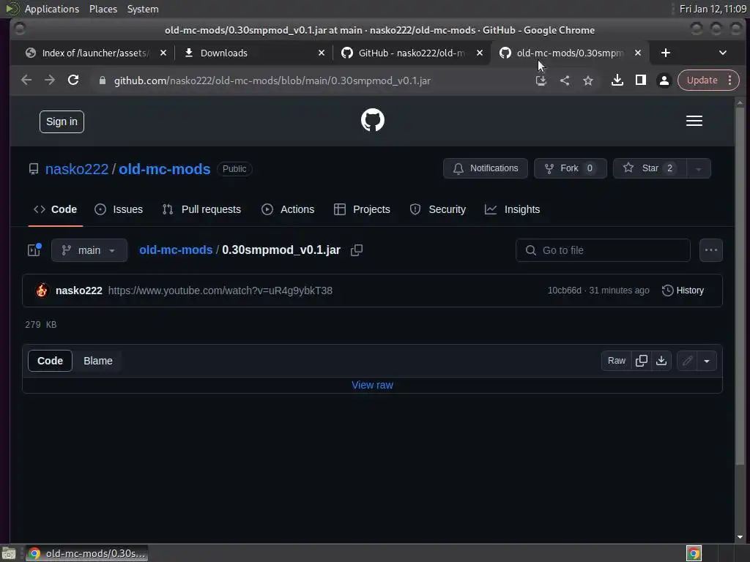Click the nasko222 avatar in commit row
The width and height of the screenshot is (750, 562).
[42, 291]
